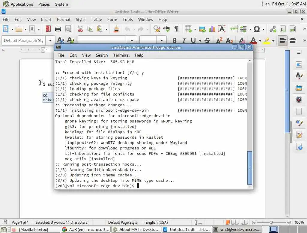Expand the paragraph style dropdown
The image size is (307, 233).
50,40
